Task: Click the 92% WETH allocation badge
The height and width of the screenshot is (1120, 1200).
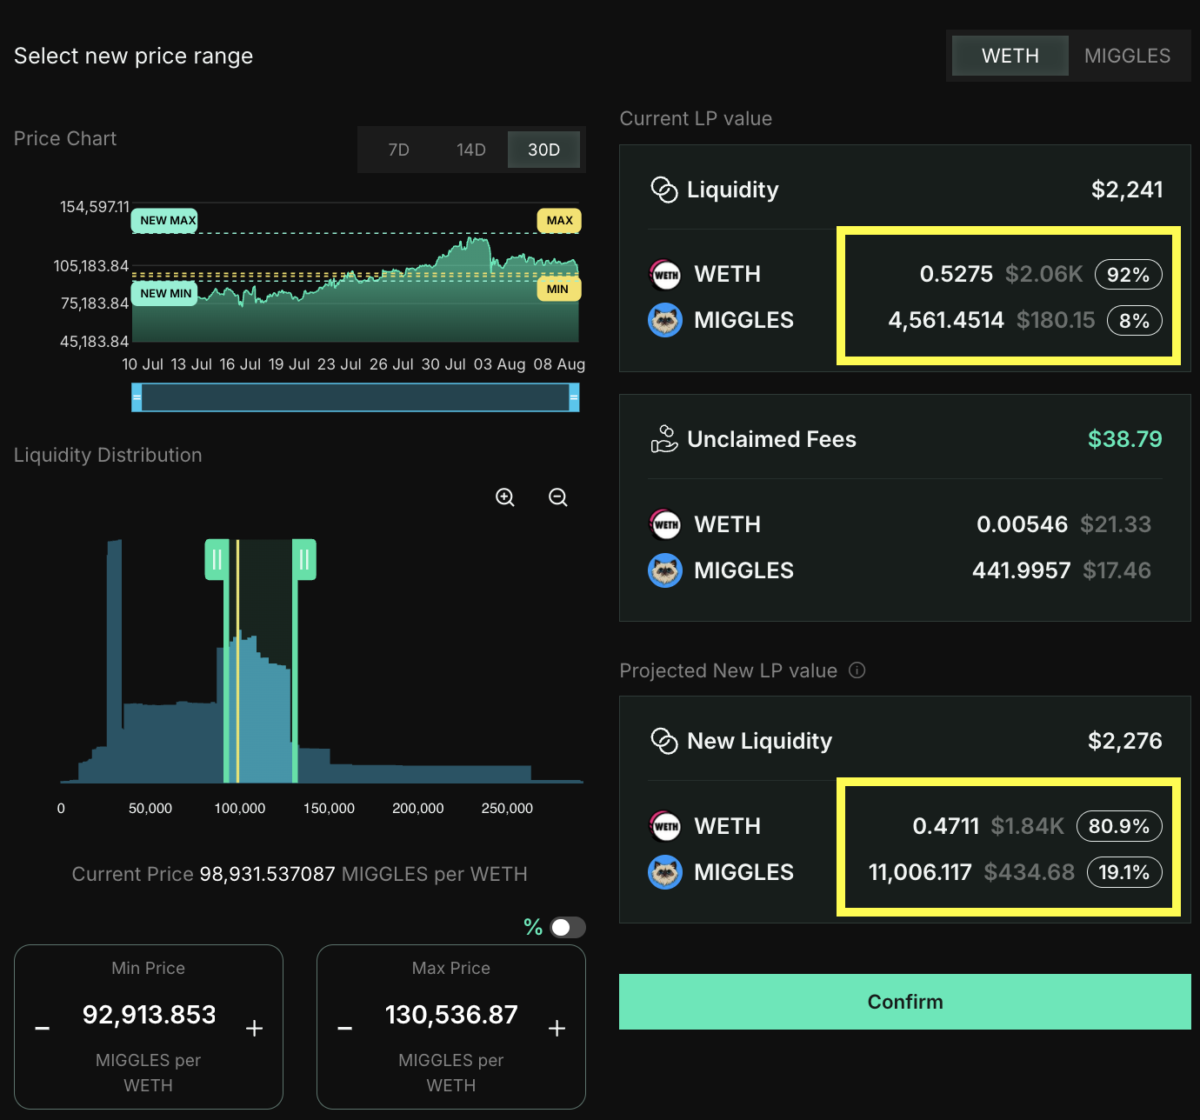Action: tap(1129, 274)
